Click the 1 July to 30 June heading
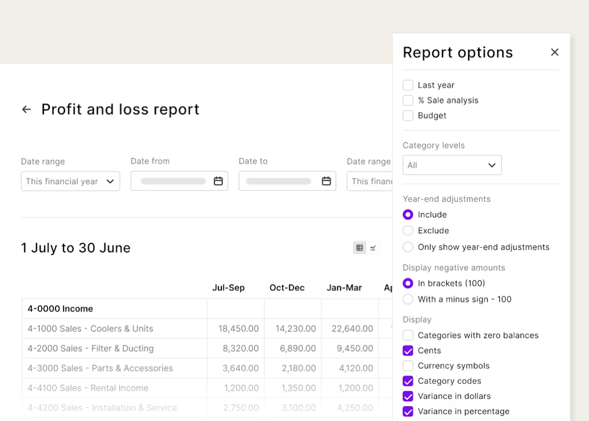589x421 pixels. 76,248
